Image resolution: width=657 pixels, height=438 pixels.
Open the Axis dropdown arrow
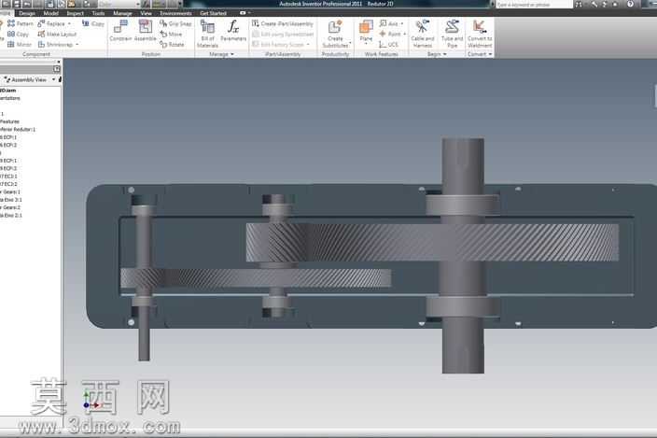pos(402,23)
